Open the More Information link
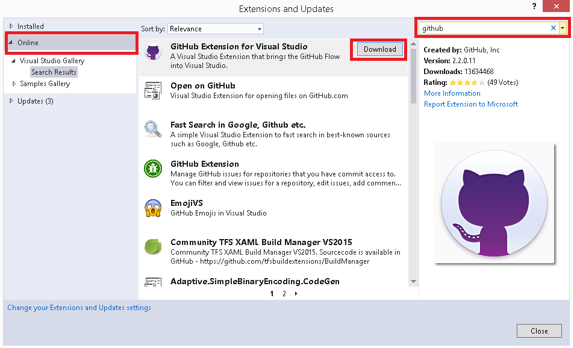This screenshot has height=348, width=574. [452, 93]
